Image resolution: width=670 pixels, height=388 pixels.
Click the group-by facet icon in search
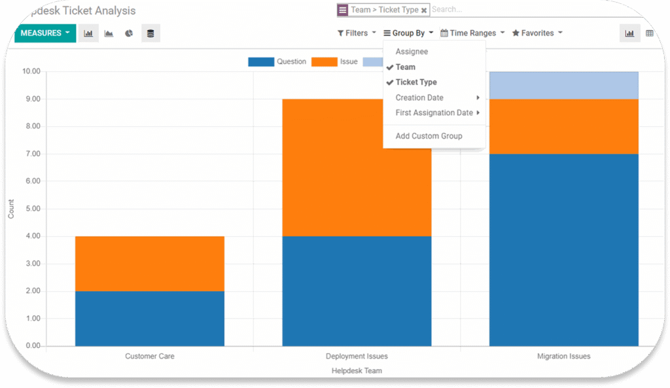pos(343,10)
